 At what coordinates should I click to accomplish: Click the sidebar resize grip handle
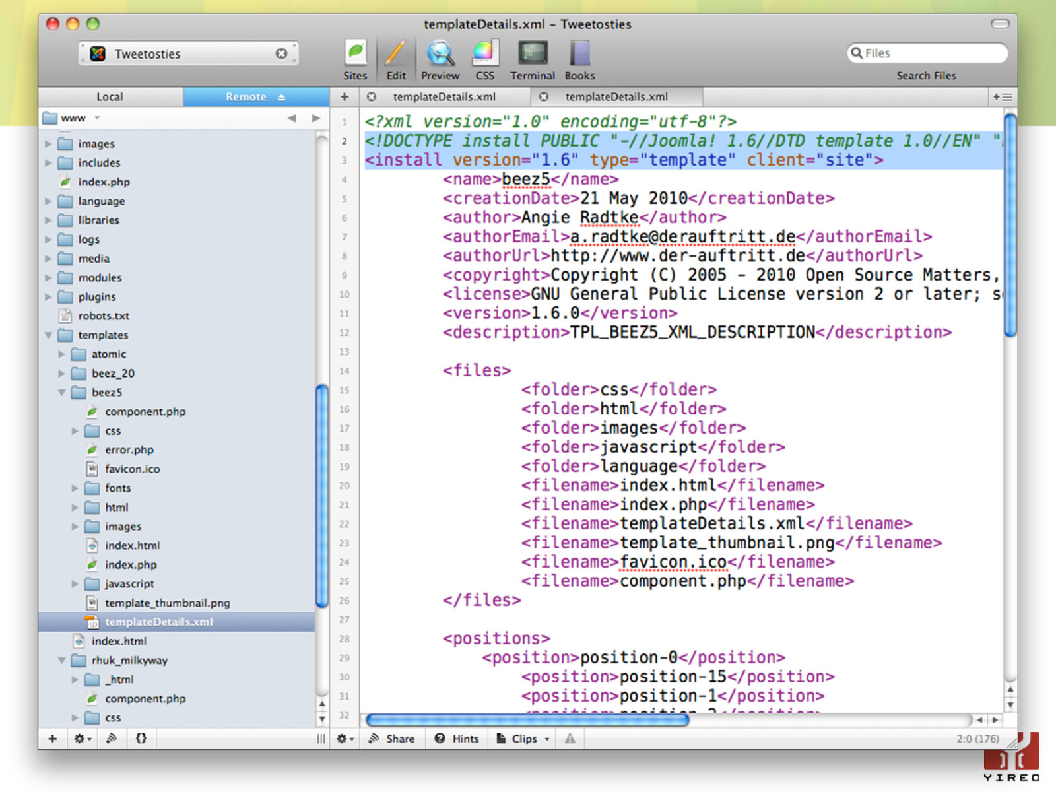[x=321, y=739]
